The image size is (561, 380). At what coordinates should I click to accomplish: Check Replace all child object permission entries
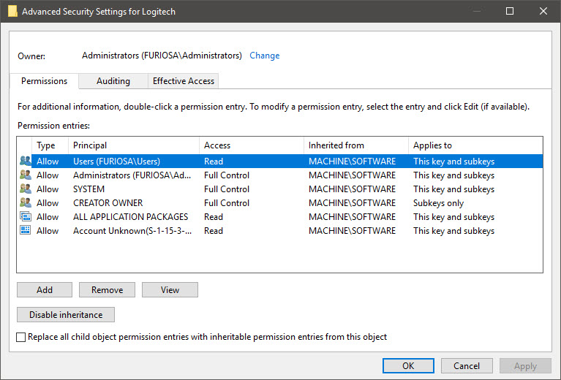pos(20,337)
